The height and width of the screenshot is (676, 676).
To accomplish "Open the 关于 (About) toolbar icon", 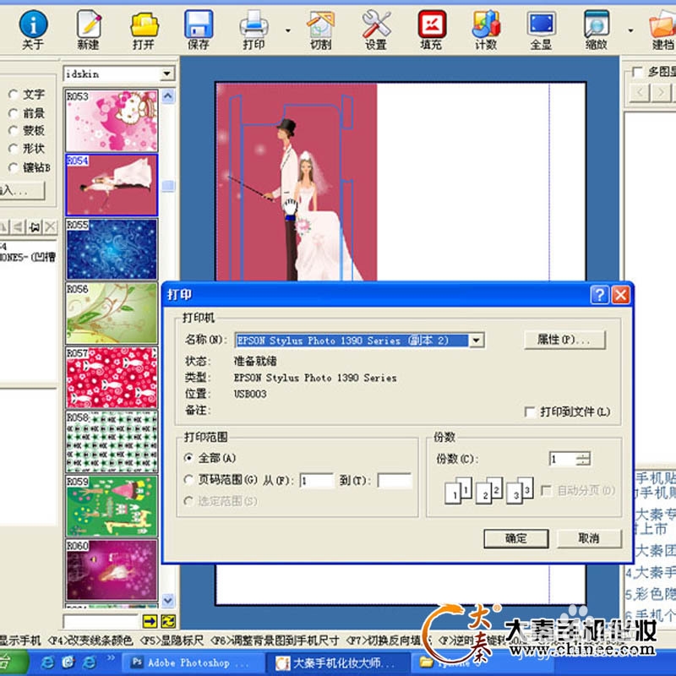I will point(33,30).
